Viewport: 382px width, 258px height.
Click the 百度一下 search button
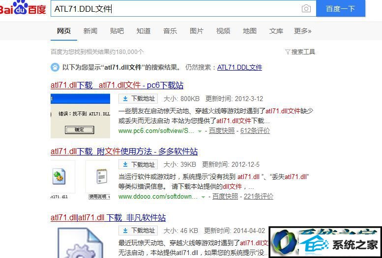pyautogui.click(x=341, y=9)
